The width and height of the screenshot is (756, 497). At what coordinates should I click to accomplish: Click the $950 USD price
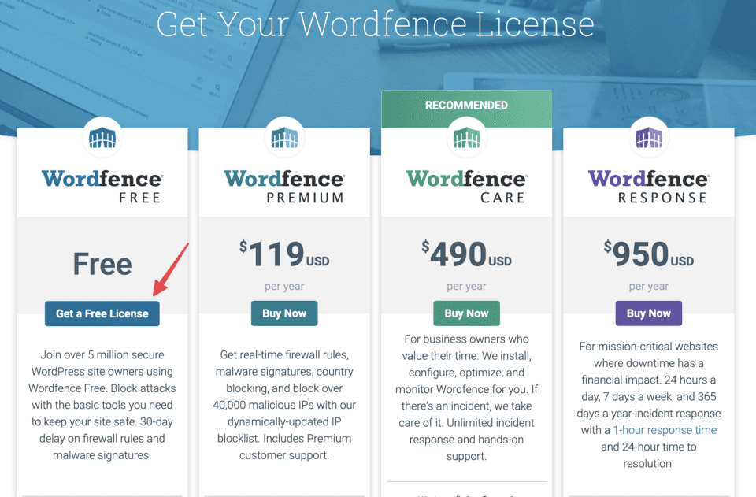tap(648, 255)
